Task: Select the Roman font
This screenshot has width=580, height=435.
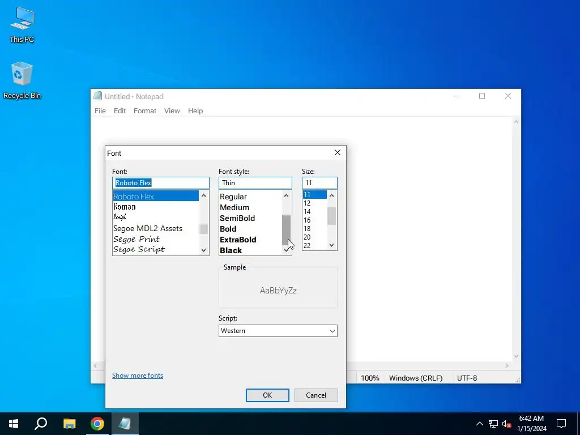Action: (x=156, y=207)
